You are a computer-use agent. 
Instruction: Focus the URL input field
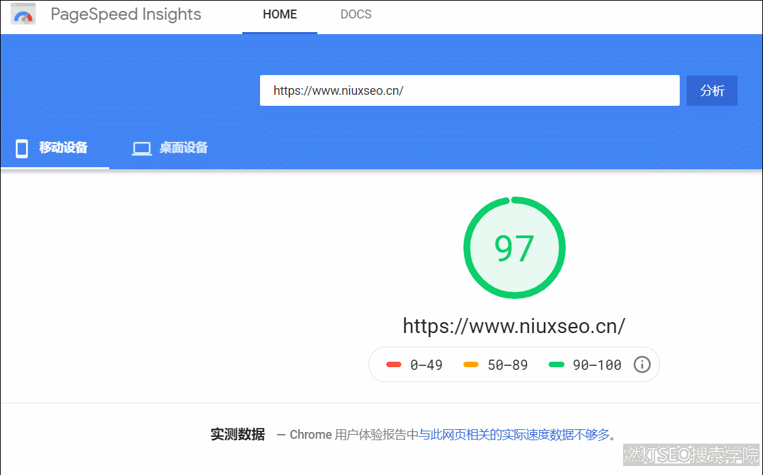click(x=470, y=91)
